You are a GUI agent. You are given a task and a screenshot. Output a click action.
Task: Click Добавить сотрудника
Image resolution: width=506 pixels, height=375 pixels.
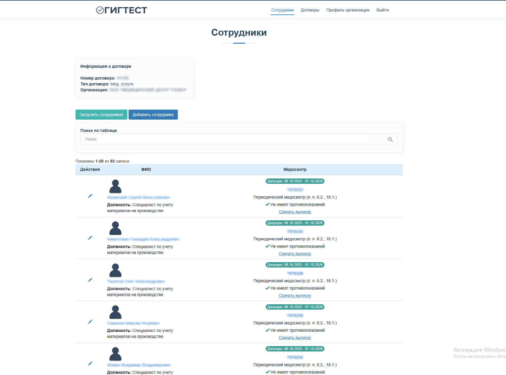point(153,115)
